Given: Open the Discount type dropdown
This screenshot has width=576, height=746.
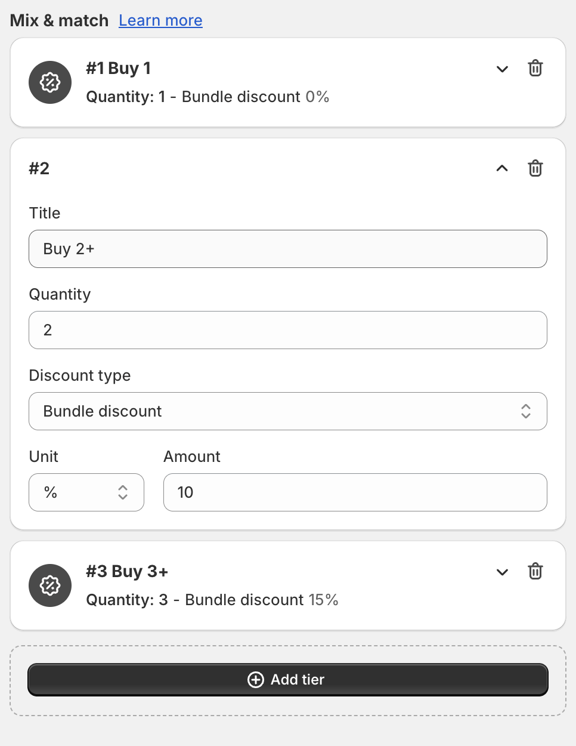Looking at the screenshot, I should coord(288,411).
